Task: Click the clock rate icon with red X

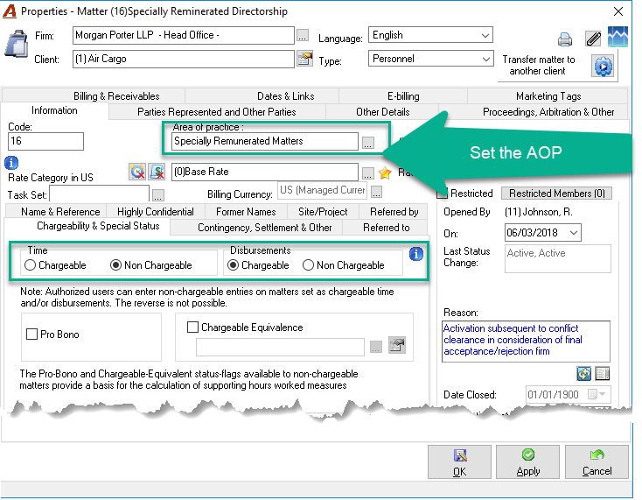Action: [x=137, y=172]
